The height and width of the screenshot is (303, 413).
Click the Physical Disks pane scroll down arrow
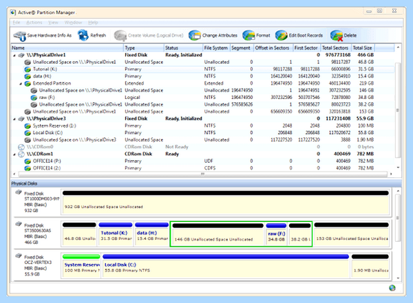(x=399, y=278)
